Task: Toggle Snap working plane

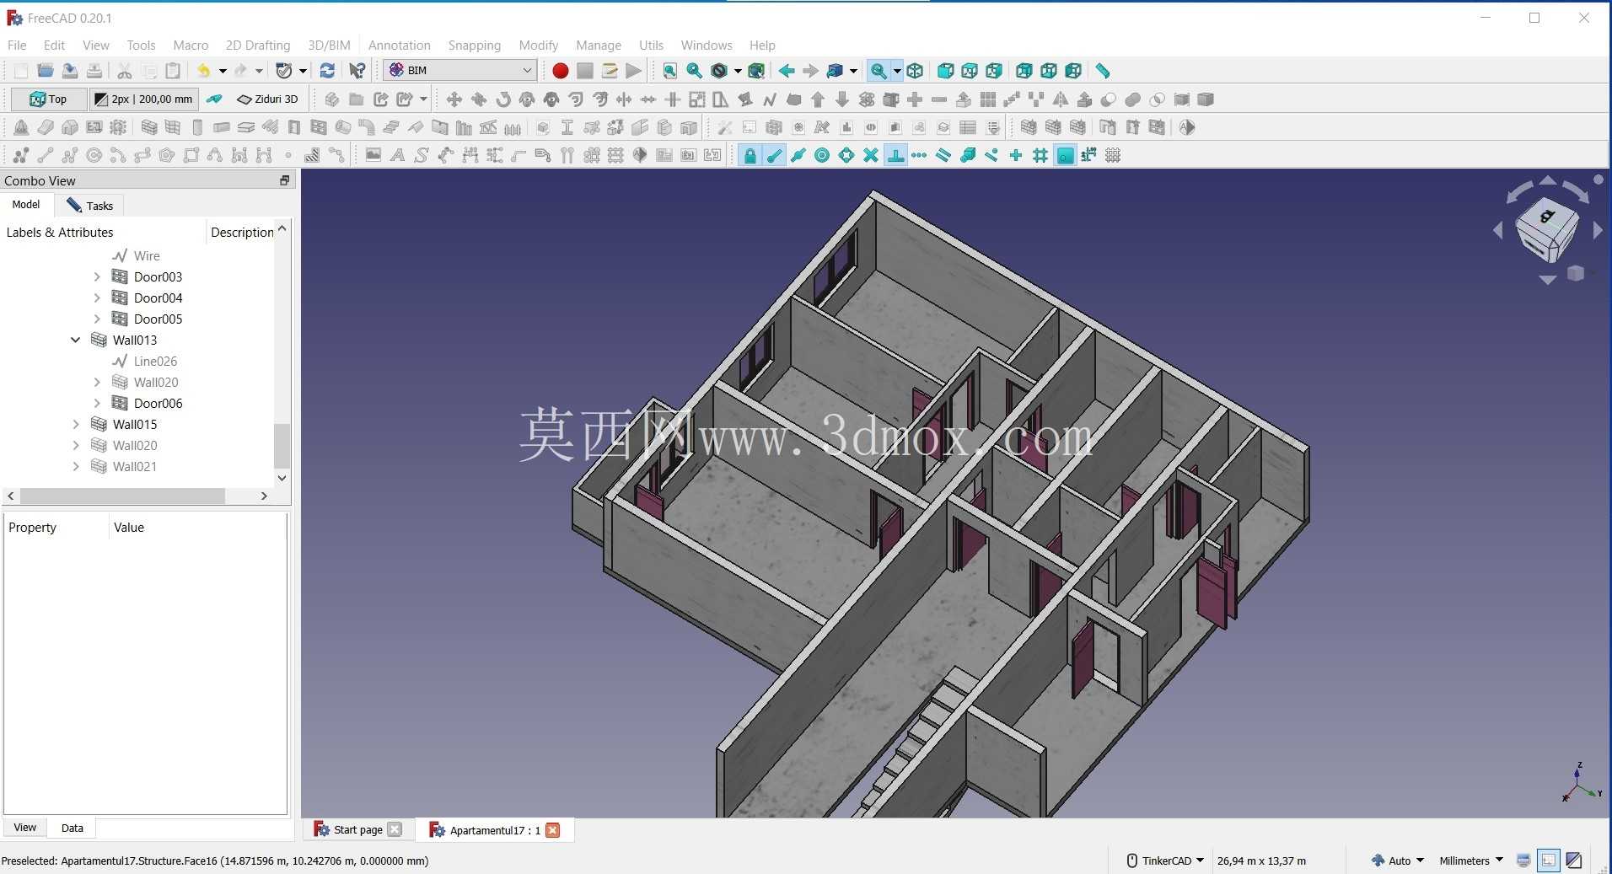Action: coord(1065,155)
